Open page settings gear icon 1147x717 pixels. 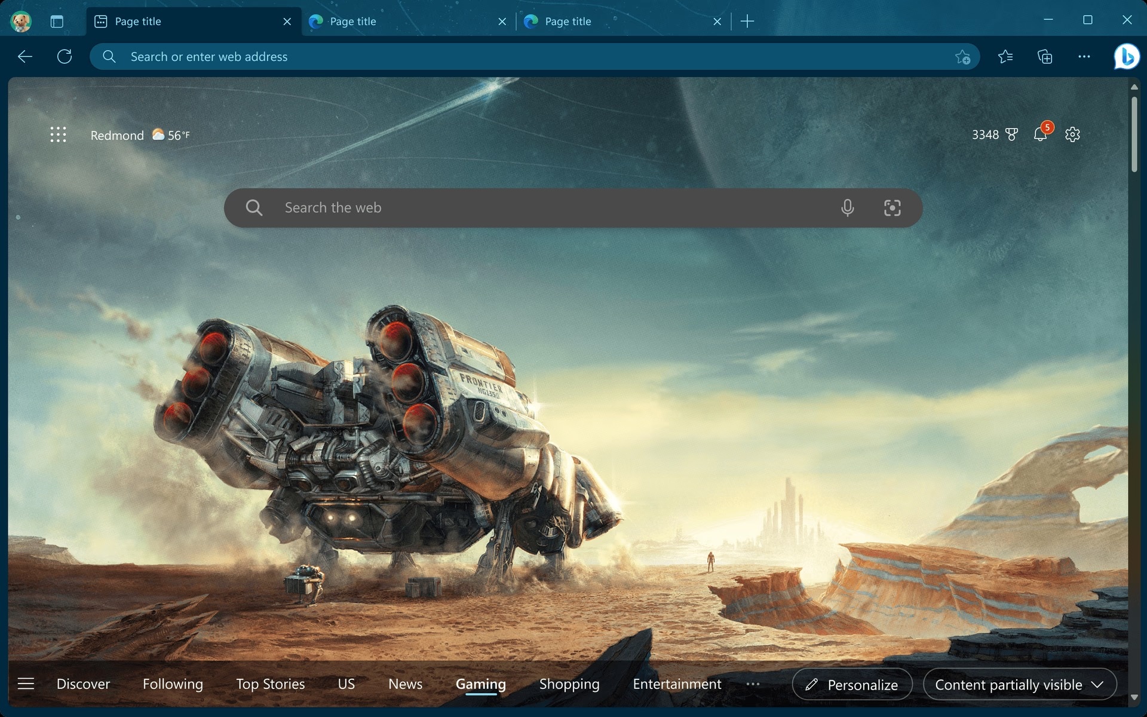[1072, 134]
